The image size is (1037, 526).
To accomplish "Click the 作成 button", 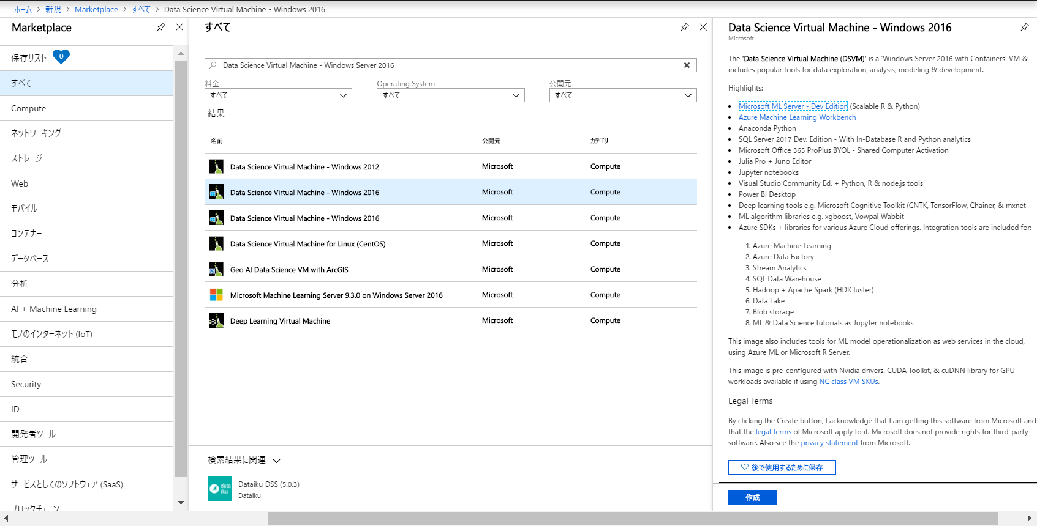I will [x=753, y=497].
